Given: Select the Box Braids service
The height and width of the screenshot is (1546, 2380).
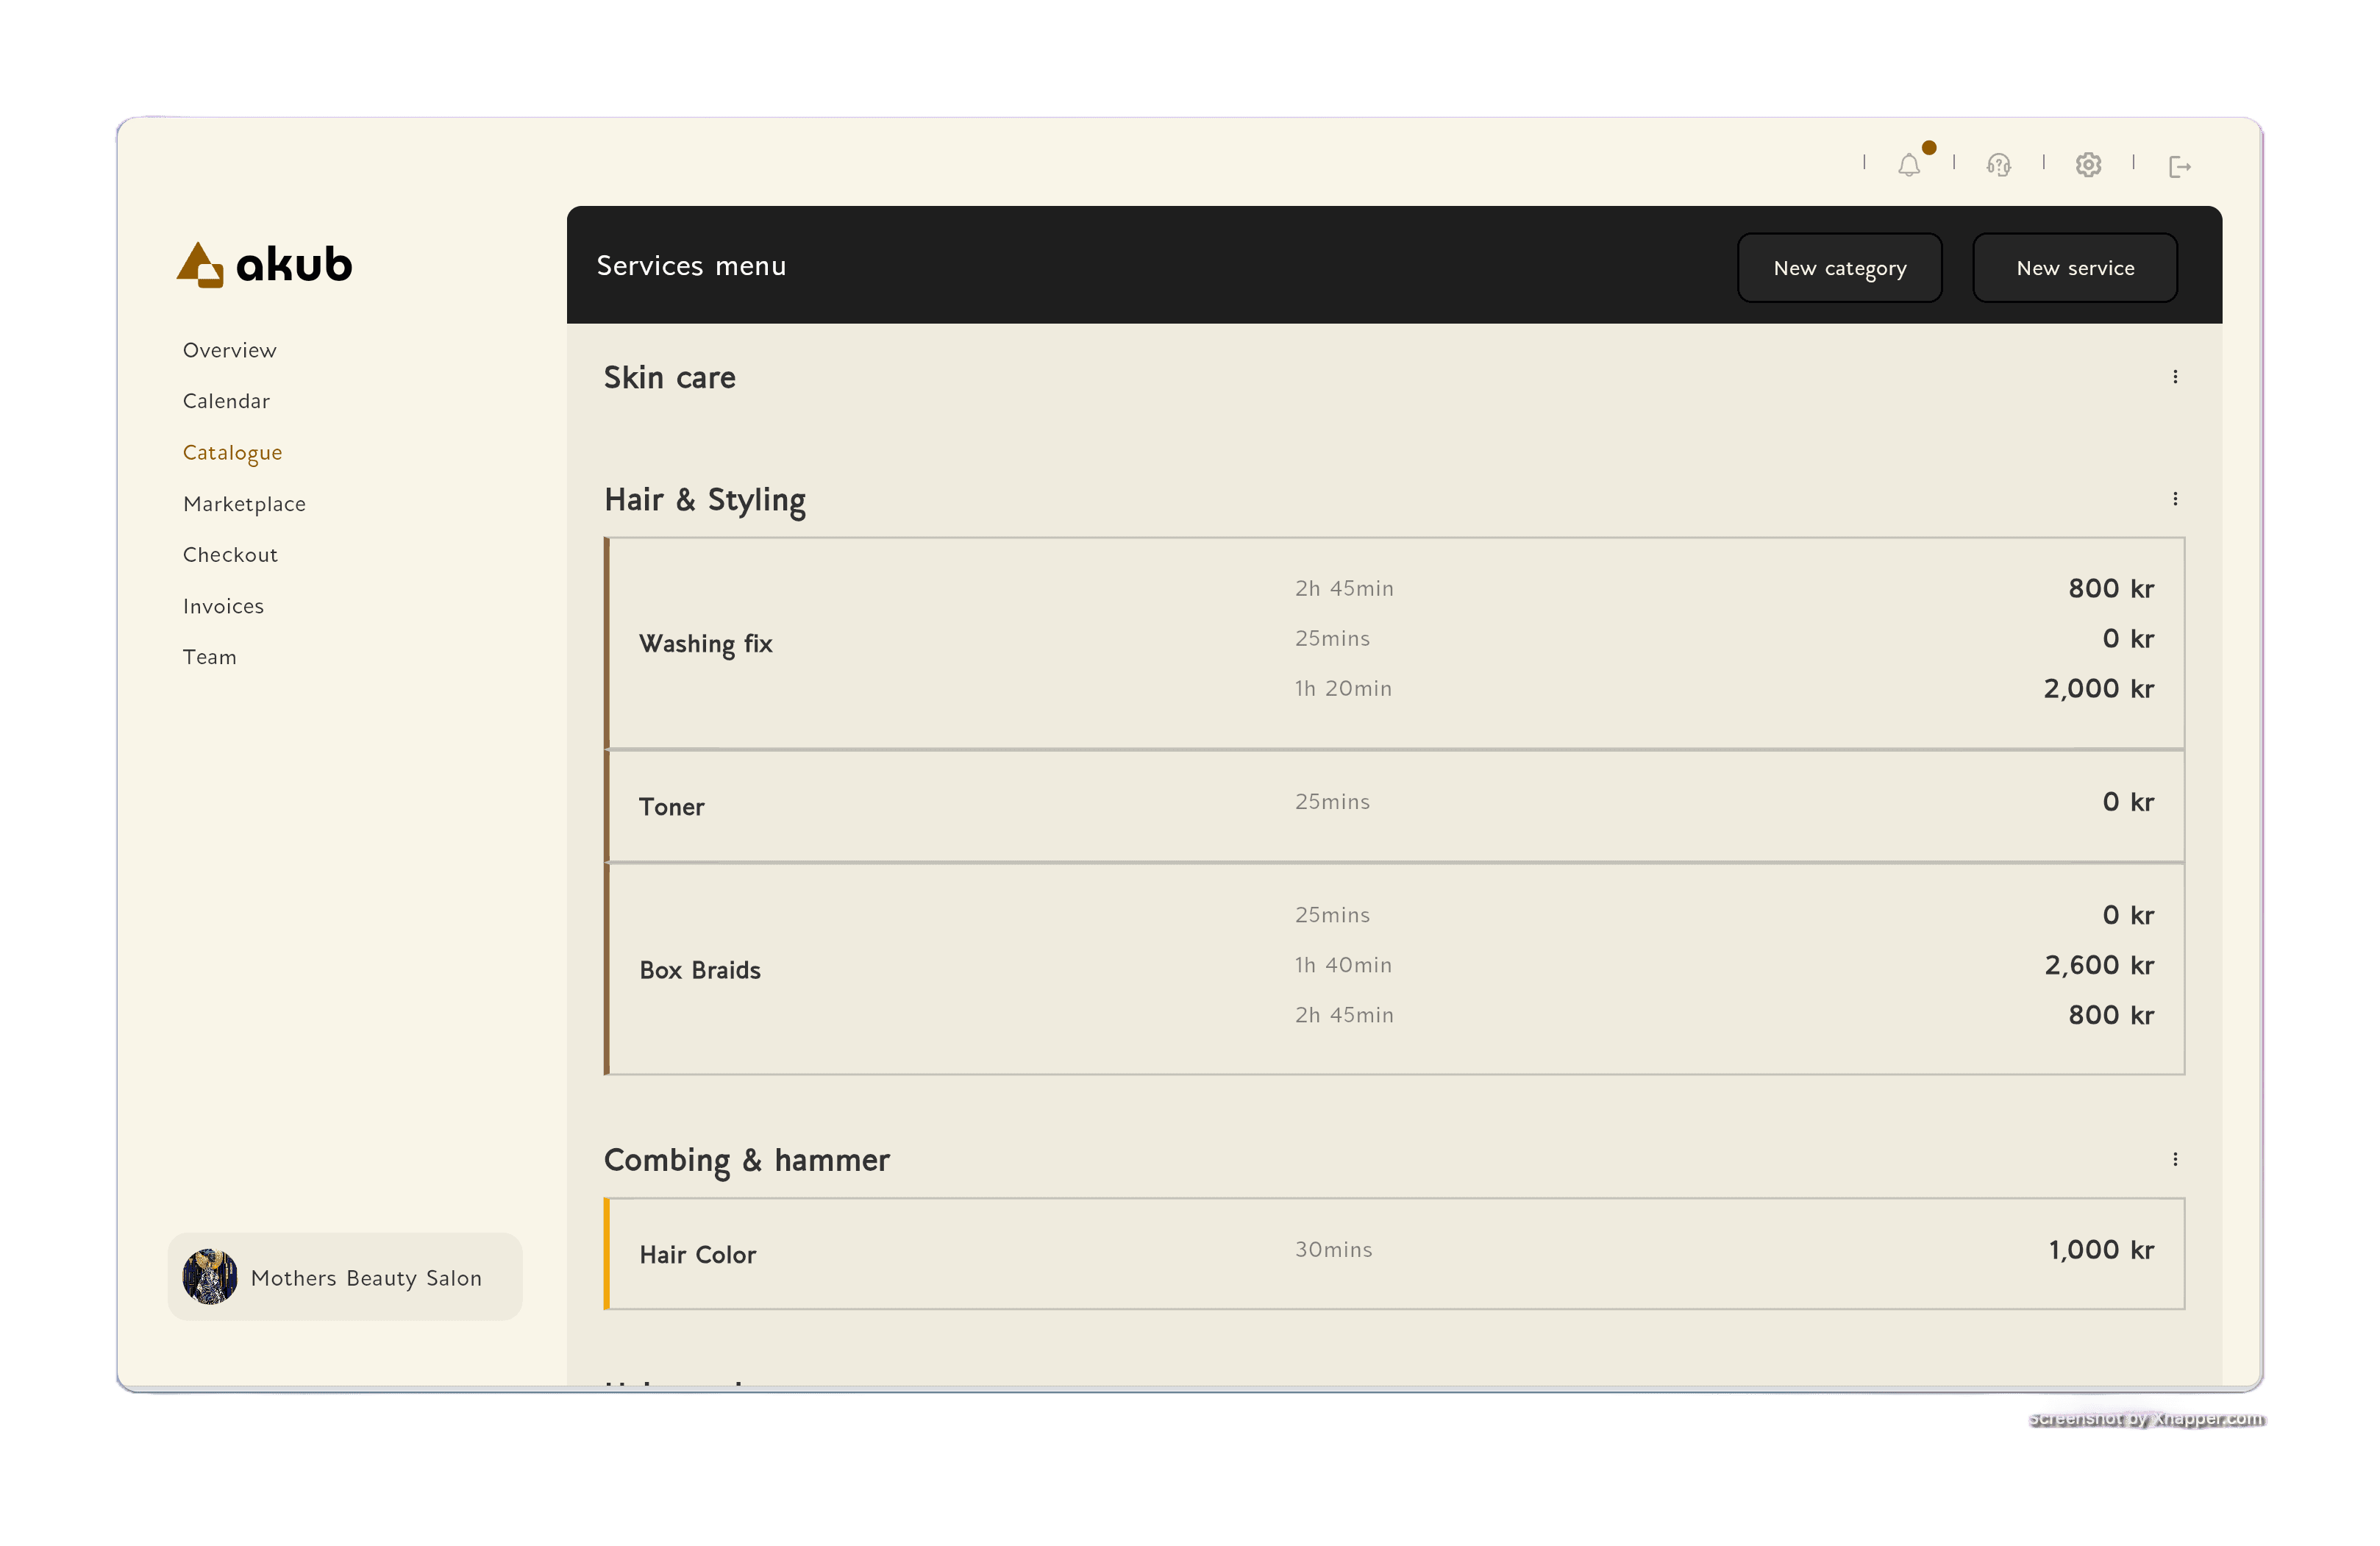Looking at the screenshot, I should tap(1394, 969).
